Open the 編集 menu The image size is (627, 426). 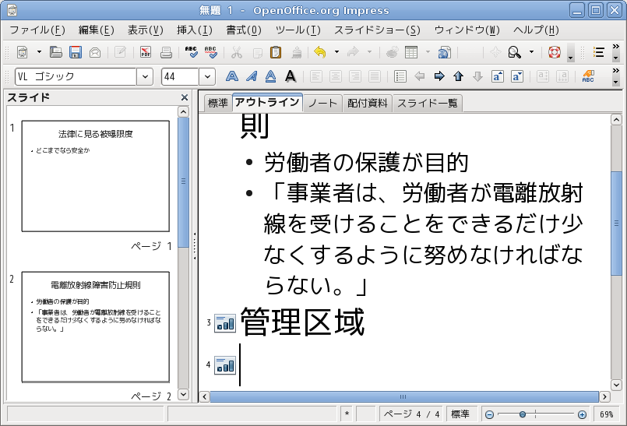[x=97, y=30]
